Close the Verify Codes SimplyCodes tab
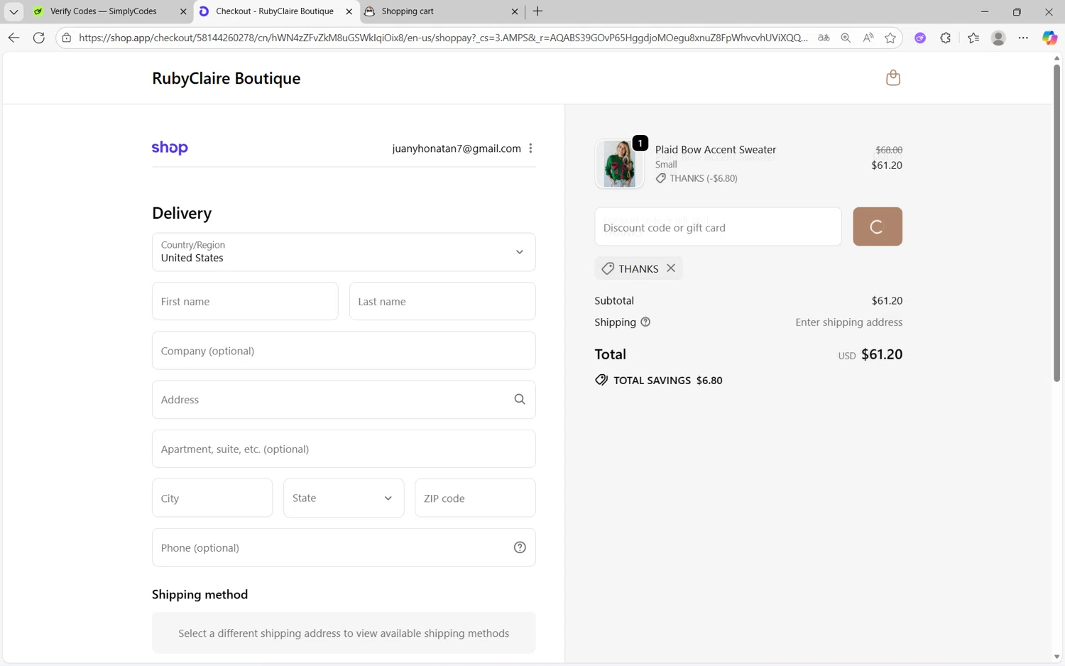This screenshot has width=1065, height=666. pos(183,11)
